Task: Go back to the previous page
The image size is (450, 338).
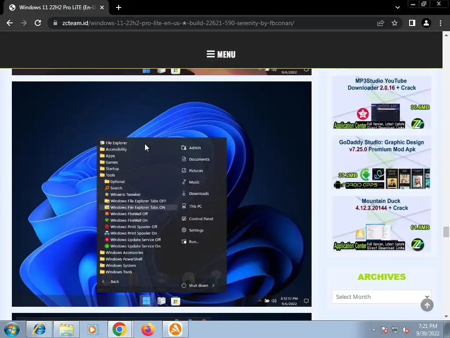Action: pos(10,23)
